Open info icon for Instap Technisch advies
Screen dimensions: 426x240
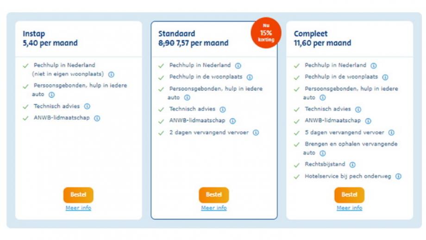tap(87, 106)
